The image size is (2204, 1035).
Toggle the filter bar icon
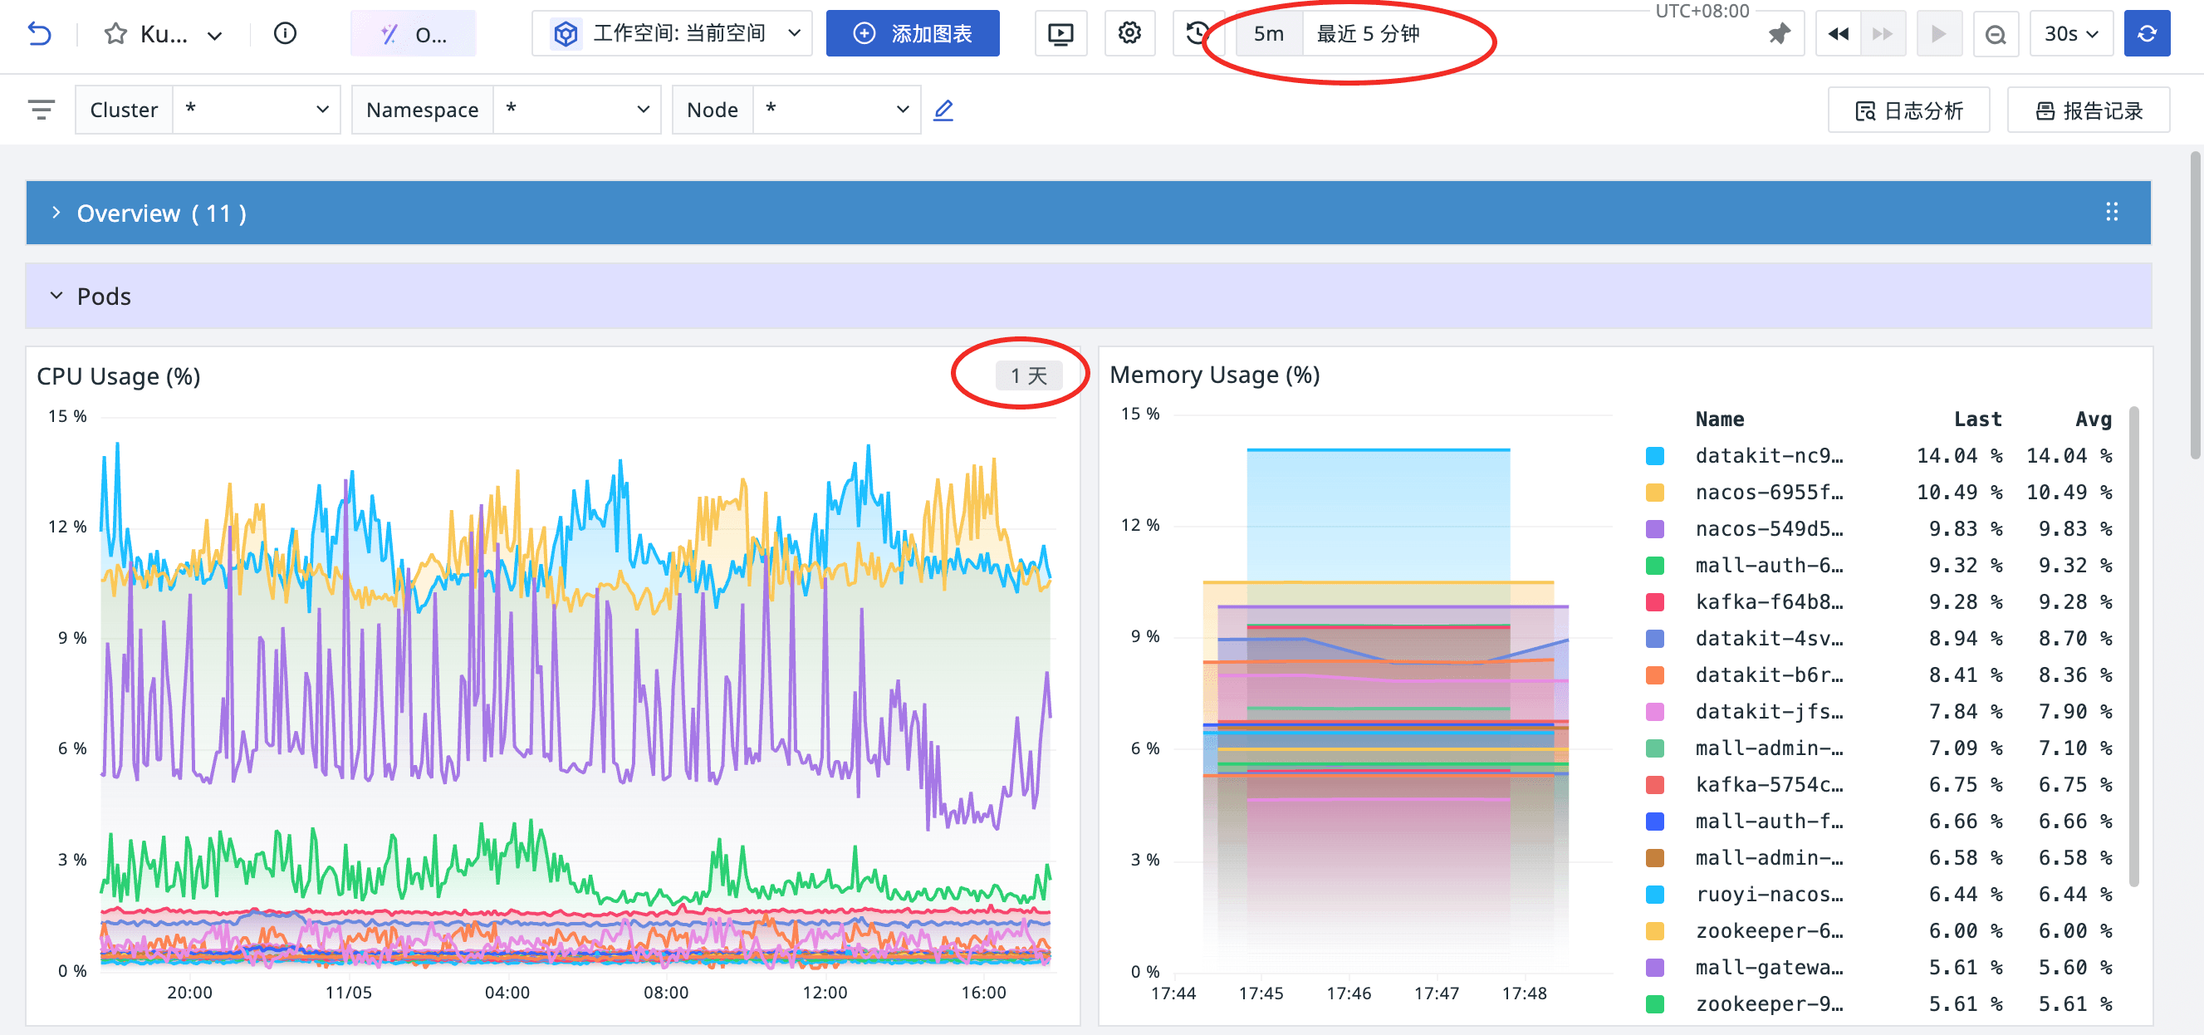click(41, 110)
